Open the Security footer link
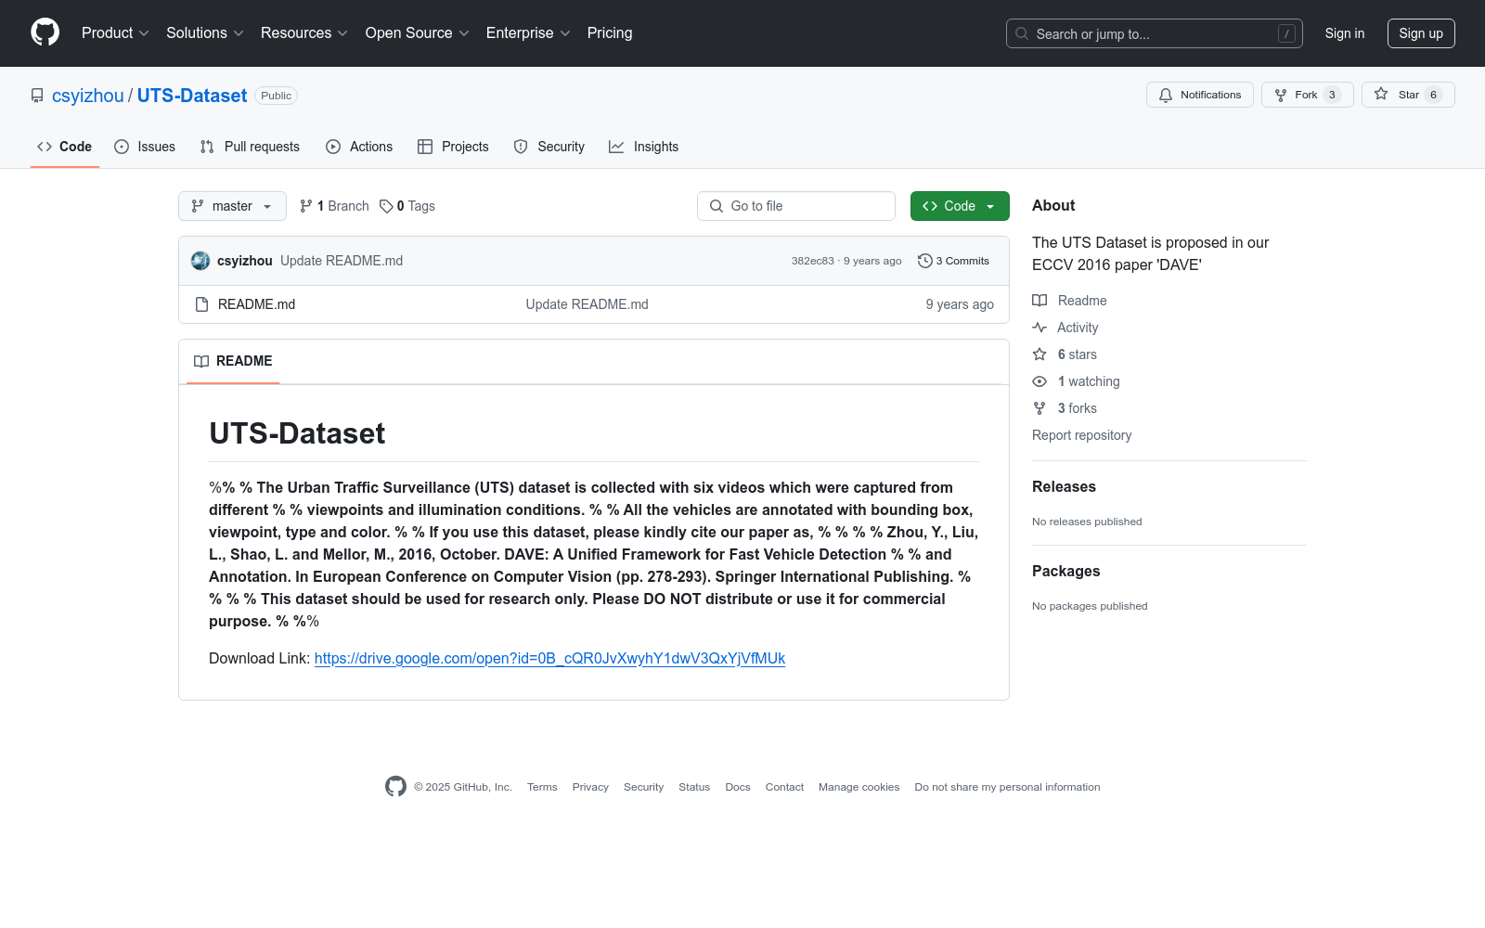 pyautogui.click(x=643, y=787)
